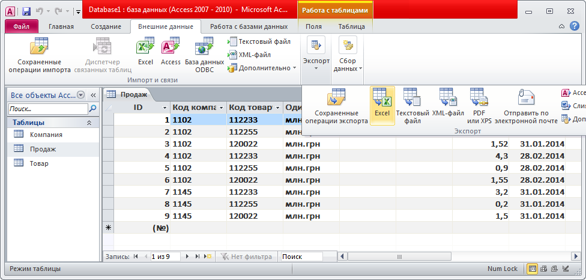Export to Текстовый файл
This screenshot has width=586, height=280.
coord(412,106)
